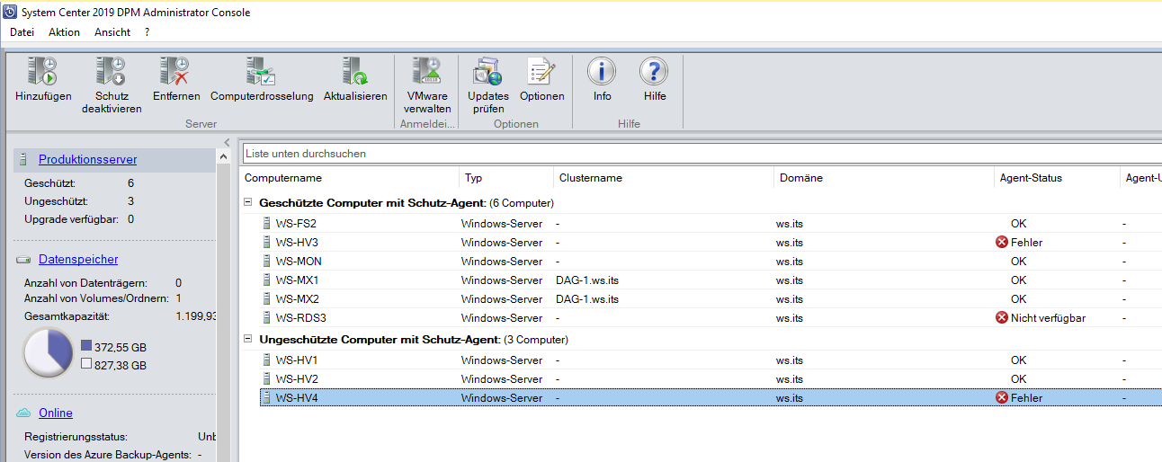This screenshot has width=1162, height=462.
Task: Open the ? help menu
Action: 147,32
